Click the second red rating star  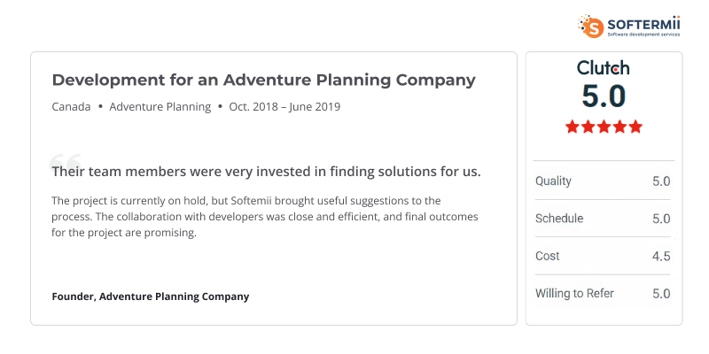click(588, 127)
